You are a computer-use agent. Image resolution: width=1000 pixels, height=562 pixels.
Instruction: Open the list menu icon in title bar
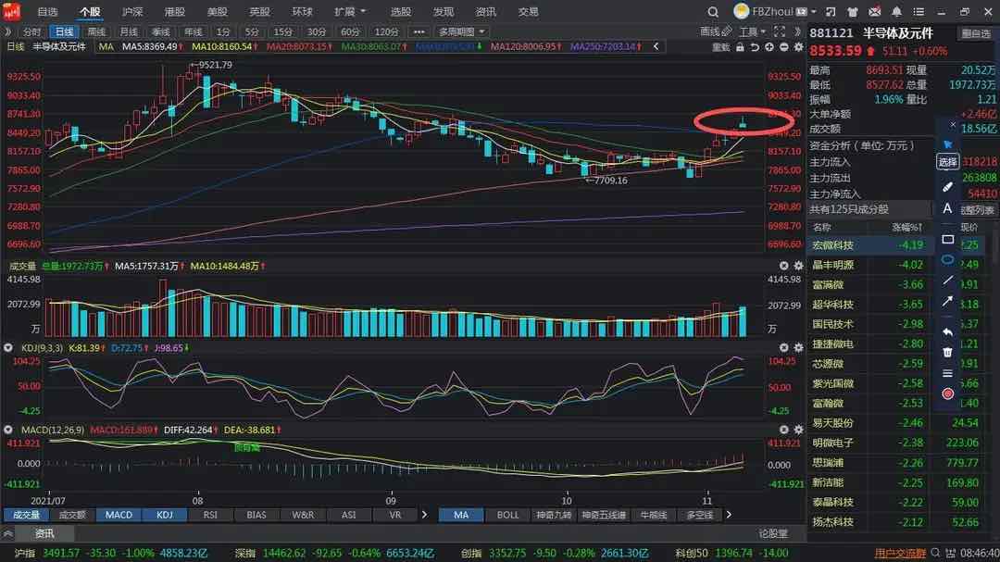click(919, 11)
